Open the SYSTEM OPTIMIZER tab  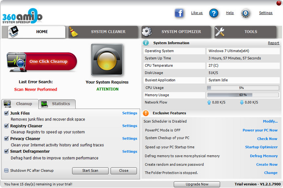point(176,32)
